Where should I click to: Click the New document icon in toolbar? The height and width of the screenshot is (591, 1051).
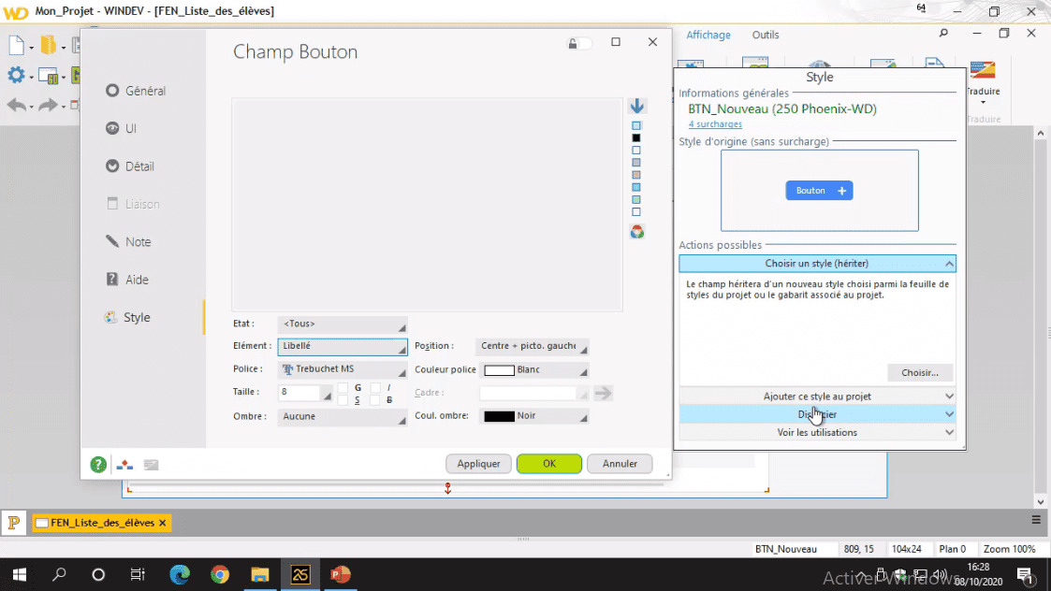[x=17, y=46]
